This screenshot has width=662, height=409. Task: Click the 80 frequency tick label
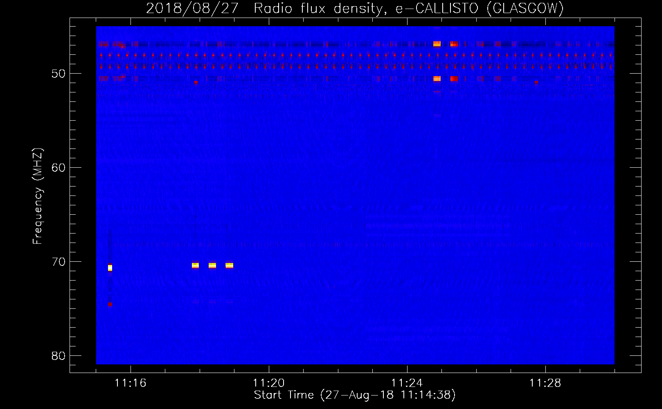(59, 356)
